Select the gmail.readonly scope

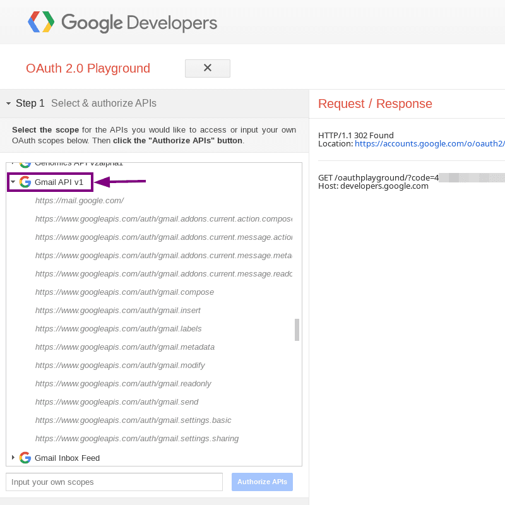point(123,384)
